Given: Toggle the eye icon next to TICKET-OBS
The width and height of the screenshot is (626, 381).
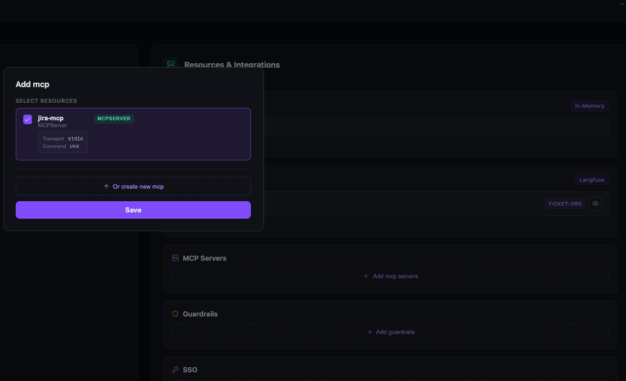Looking at the screenshot, I should pyautogui.click(x=595, y=203).
